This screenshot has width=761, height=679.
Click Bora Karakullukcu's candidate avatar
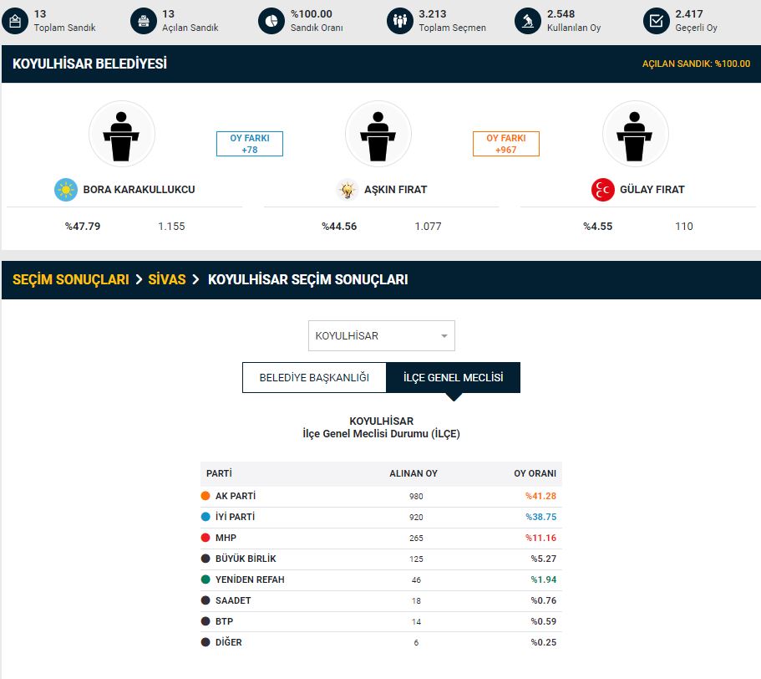coord(122,134)
